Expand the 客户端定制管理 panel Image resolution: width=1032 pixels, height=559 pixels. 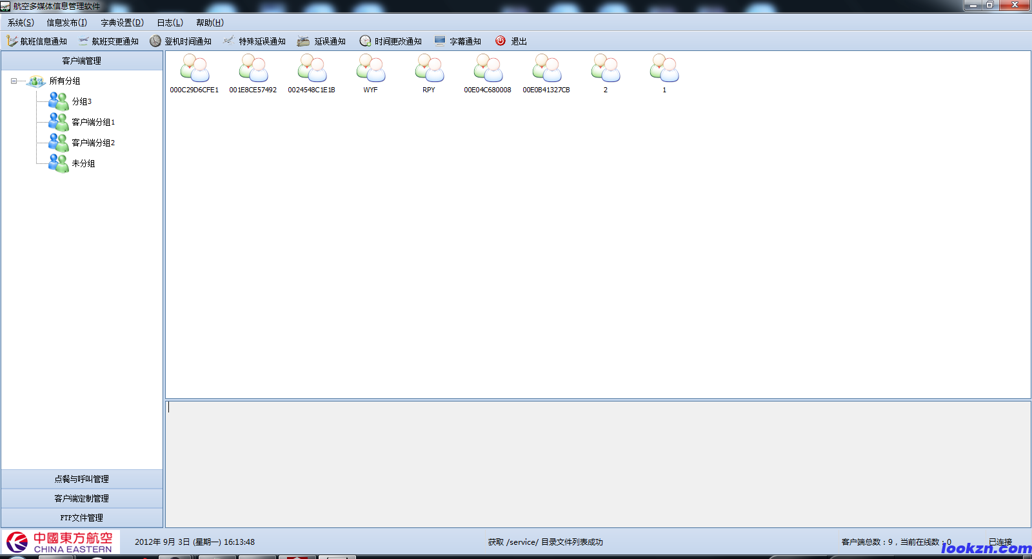point(82,498)
